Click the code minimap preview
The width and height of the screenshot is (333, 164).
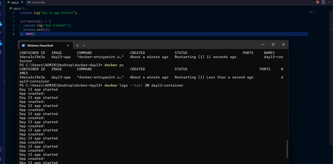[312, 12]
